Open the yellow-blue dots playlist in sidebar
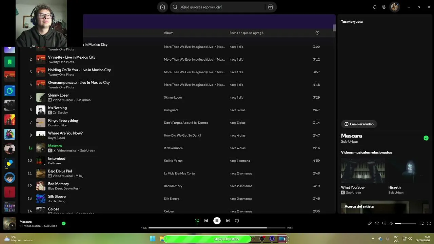This screenshot has height=244, width=434. (9, 163)
